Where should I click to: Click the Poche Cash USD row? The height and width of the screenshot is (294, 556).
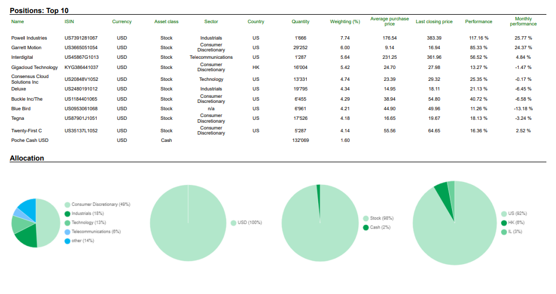[30, 140]
